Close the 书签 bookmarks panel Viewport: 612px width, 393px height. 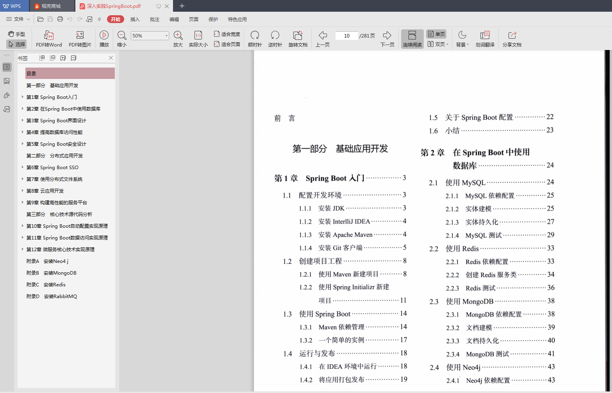111,58
